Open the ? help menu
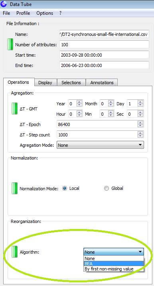This screenshot has height=286, width=154. coord(60,13)
